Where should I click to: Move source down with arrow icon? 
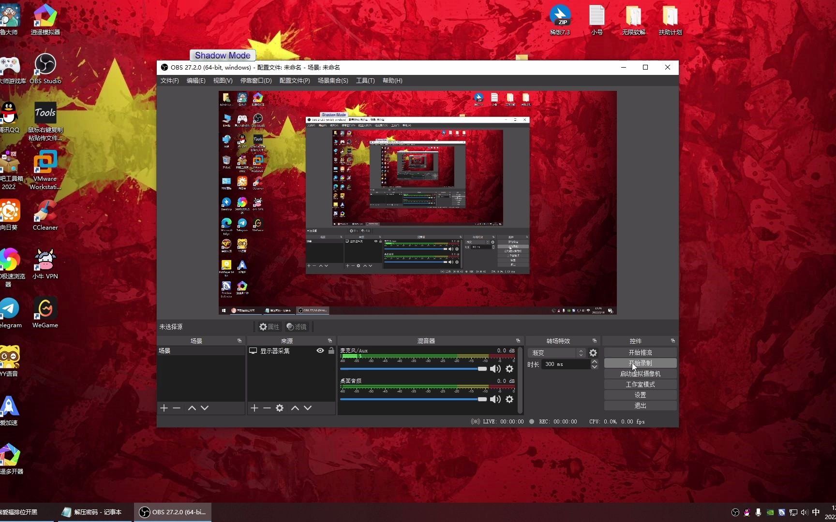point(307,408)
